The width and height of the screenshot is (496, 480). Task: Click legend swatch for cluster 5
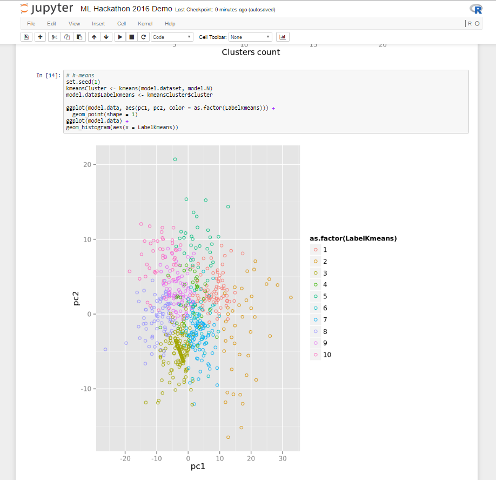click(x=316, y=296)
